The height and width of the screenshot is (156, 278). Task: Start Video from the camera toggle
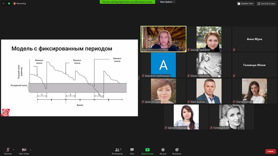(25, 151)
